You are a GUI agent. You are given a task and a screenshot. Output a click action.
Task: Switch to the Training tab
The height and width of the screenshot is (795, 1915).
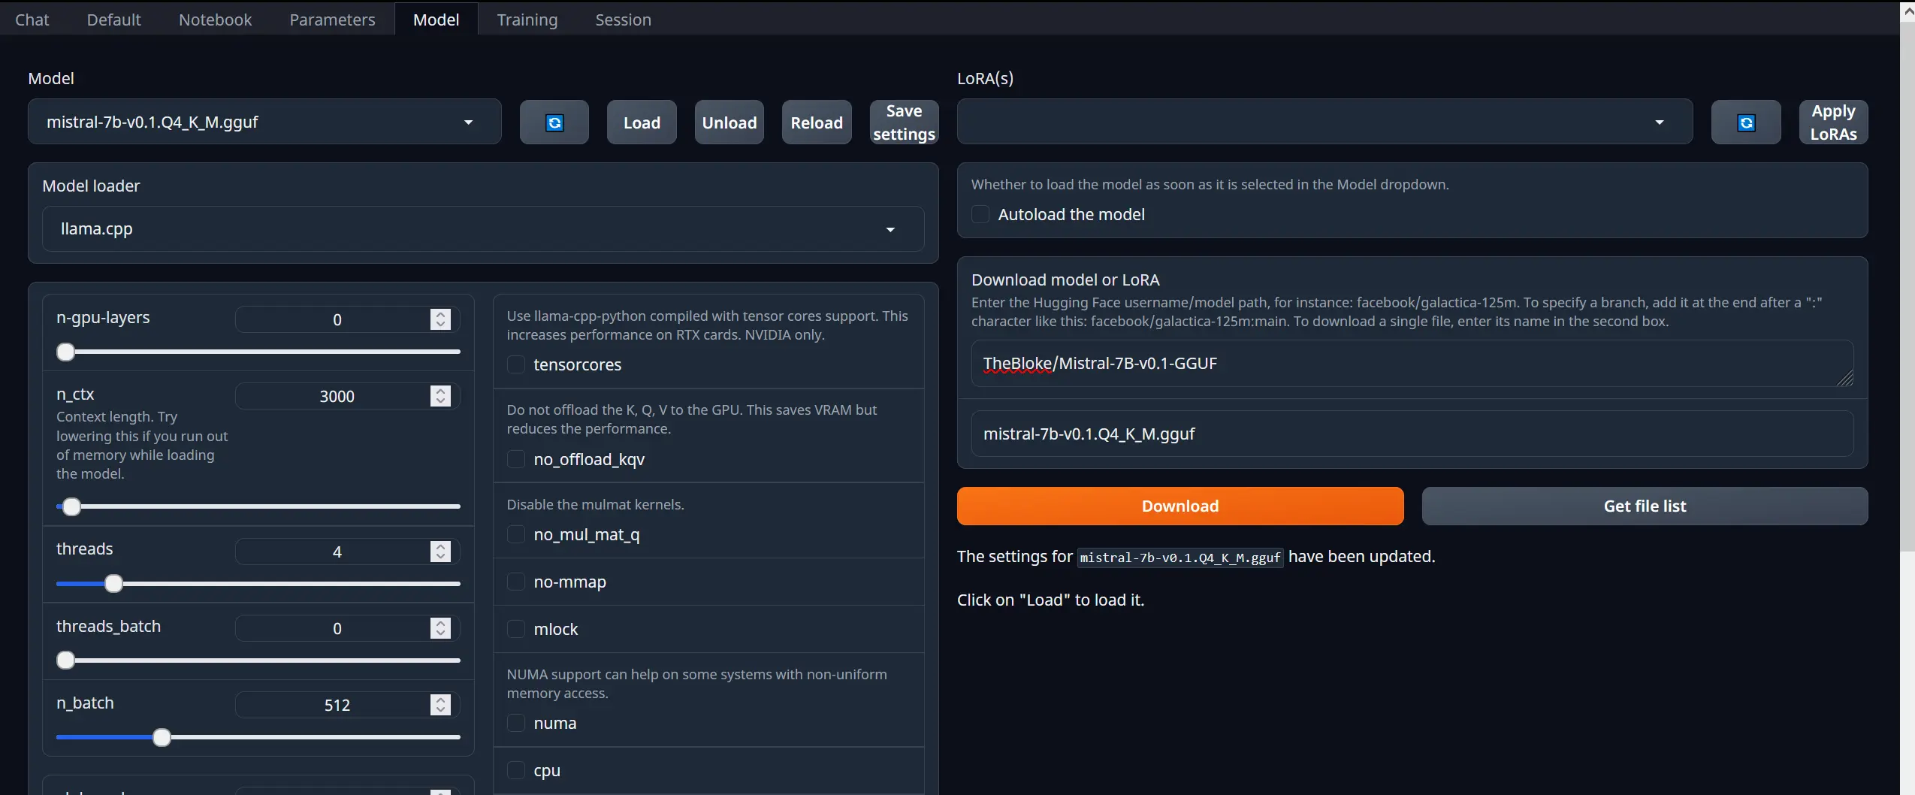tap(527, 20)
